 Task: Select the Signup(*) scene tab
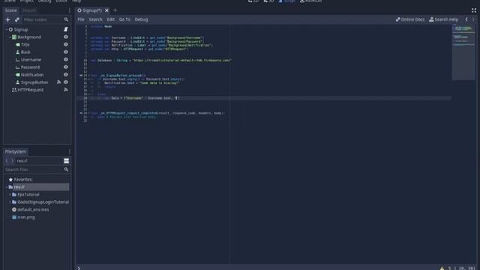click(x=92, y=10)
